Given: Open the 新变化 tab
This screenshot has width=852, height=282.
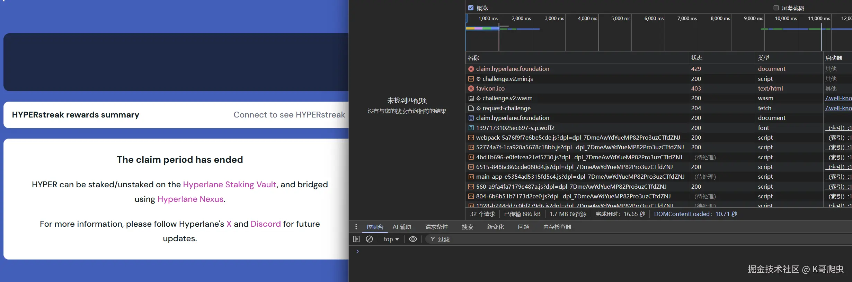Looking at the screenshot, I should pyautogui.click(x=495, y=227).
